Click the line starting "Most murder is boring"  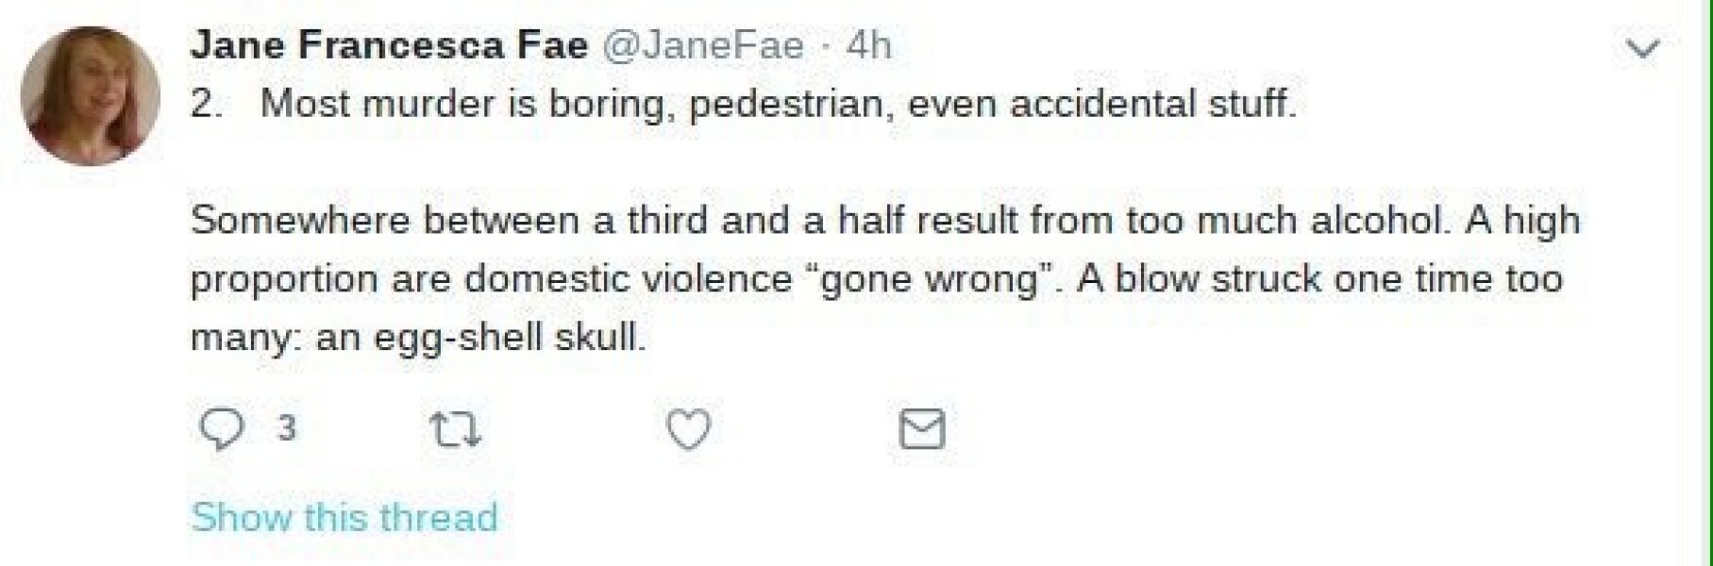pos(778,103)
